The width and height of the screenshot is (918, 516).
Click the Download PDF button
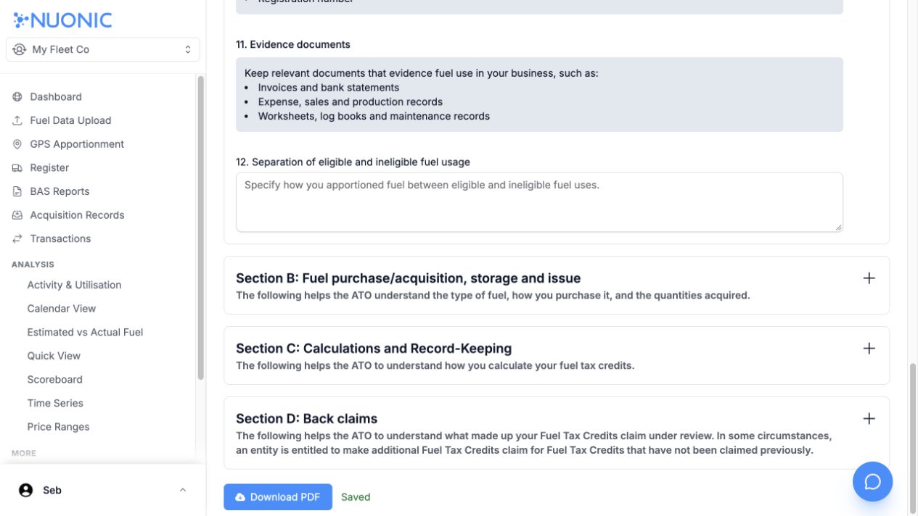(278, 497)
